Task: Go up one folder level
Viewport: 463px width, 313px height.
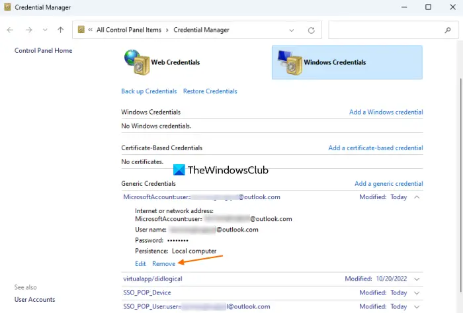Action: tap(61, 30)
